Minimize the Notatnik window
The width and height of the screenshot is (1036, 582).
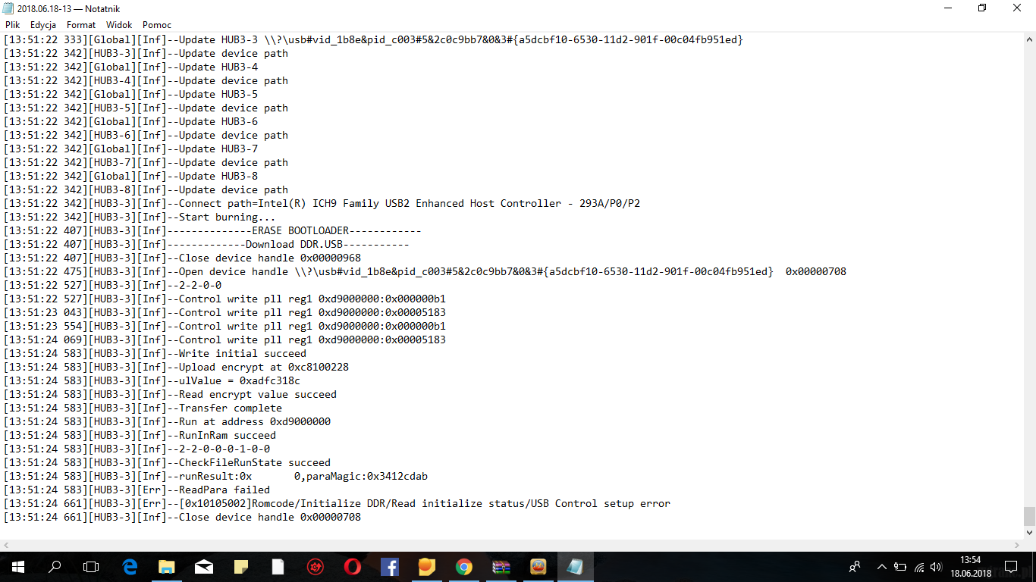pos(947,8)
